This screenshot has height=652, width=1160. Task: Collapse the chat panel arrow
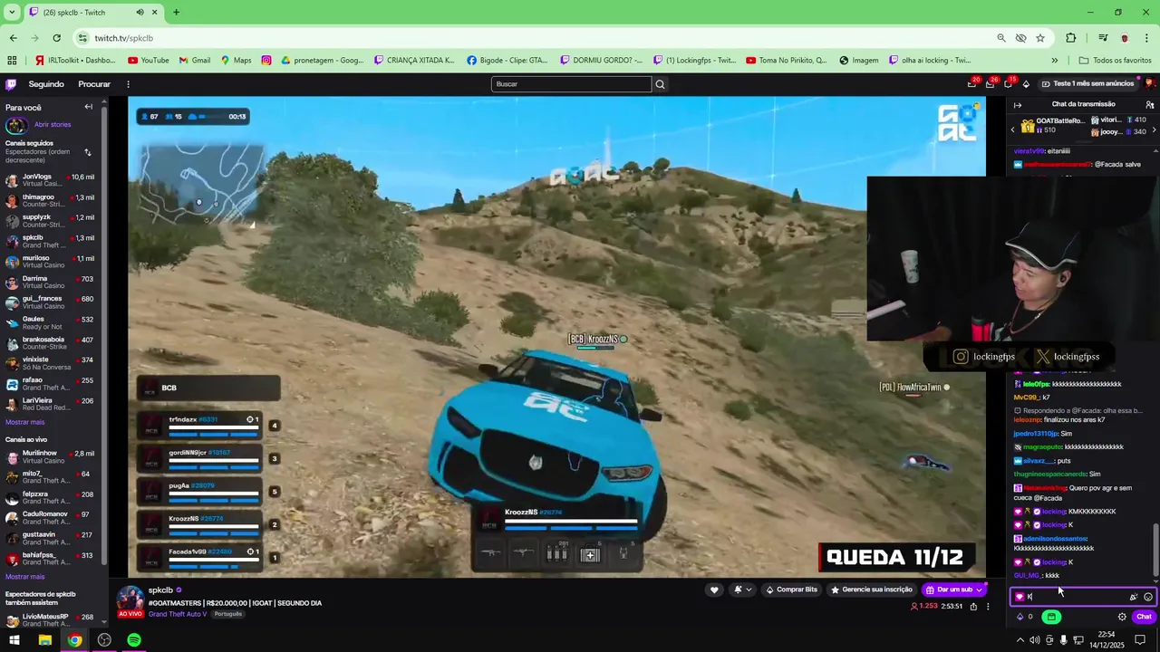pos(1018,105)
